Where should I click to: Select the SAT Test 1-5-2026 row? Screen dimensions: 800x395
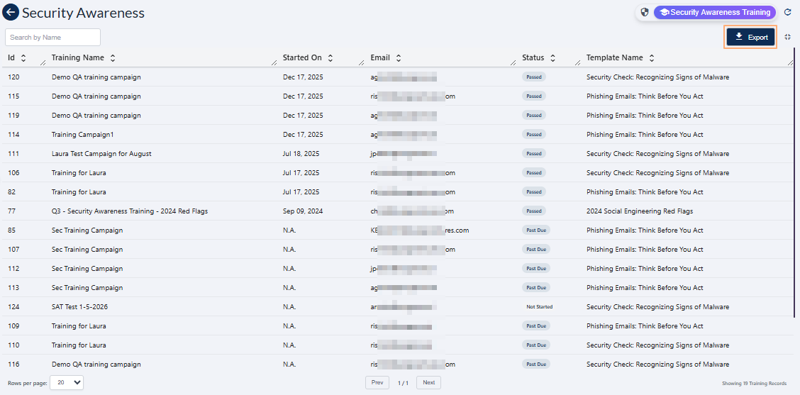pos(79,307)
